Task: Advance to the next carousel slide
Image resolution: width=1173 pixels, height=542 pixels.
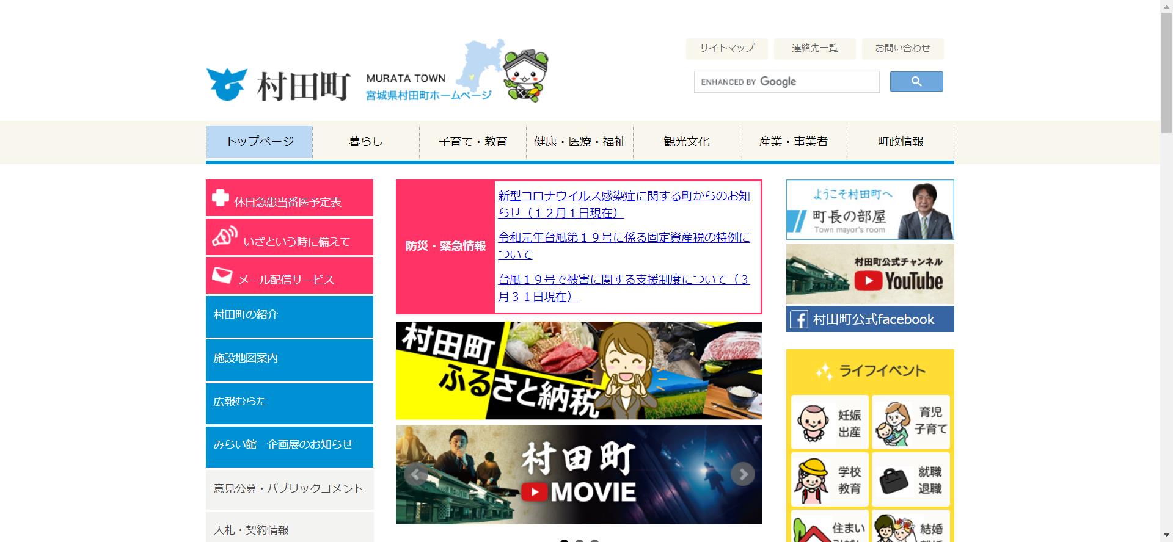Action: pyautogui.click(x=742, y=474)
